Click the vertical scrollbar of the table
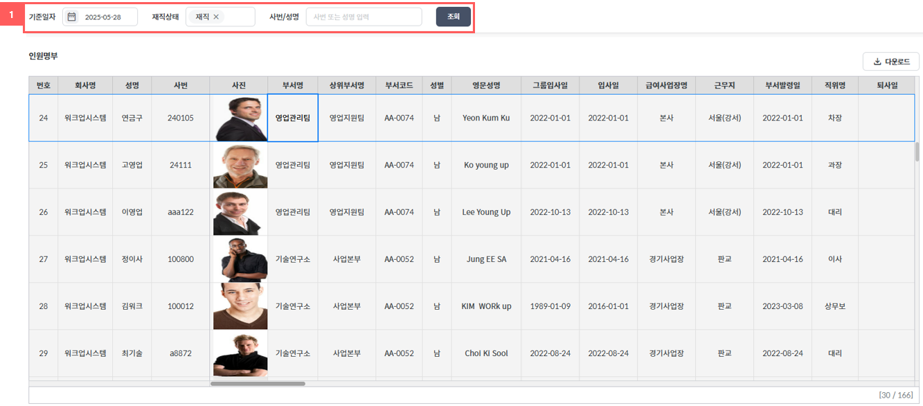 917,152
